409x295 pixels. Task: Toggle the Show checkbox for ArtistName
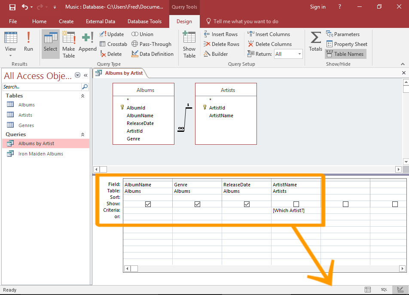(x=296, y=204)
